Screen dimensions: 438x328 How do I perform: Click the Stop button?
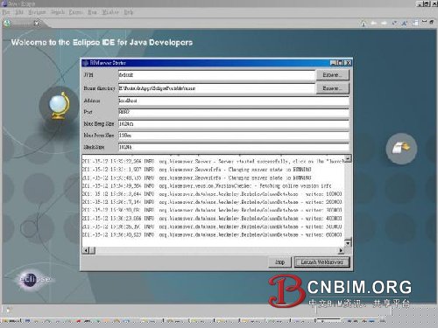pyautogui.click(x=279, y=262)
